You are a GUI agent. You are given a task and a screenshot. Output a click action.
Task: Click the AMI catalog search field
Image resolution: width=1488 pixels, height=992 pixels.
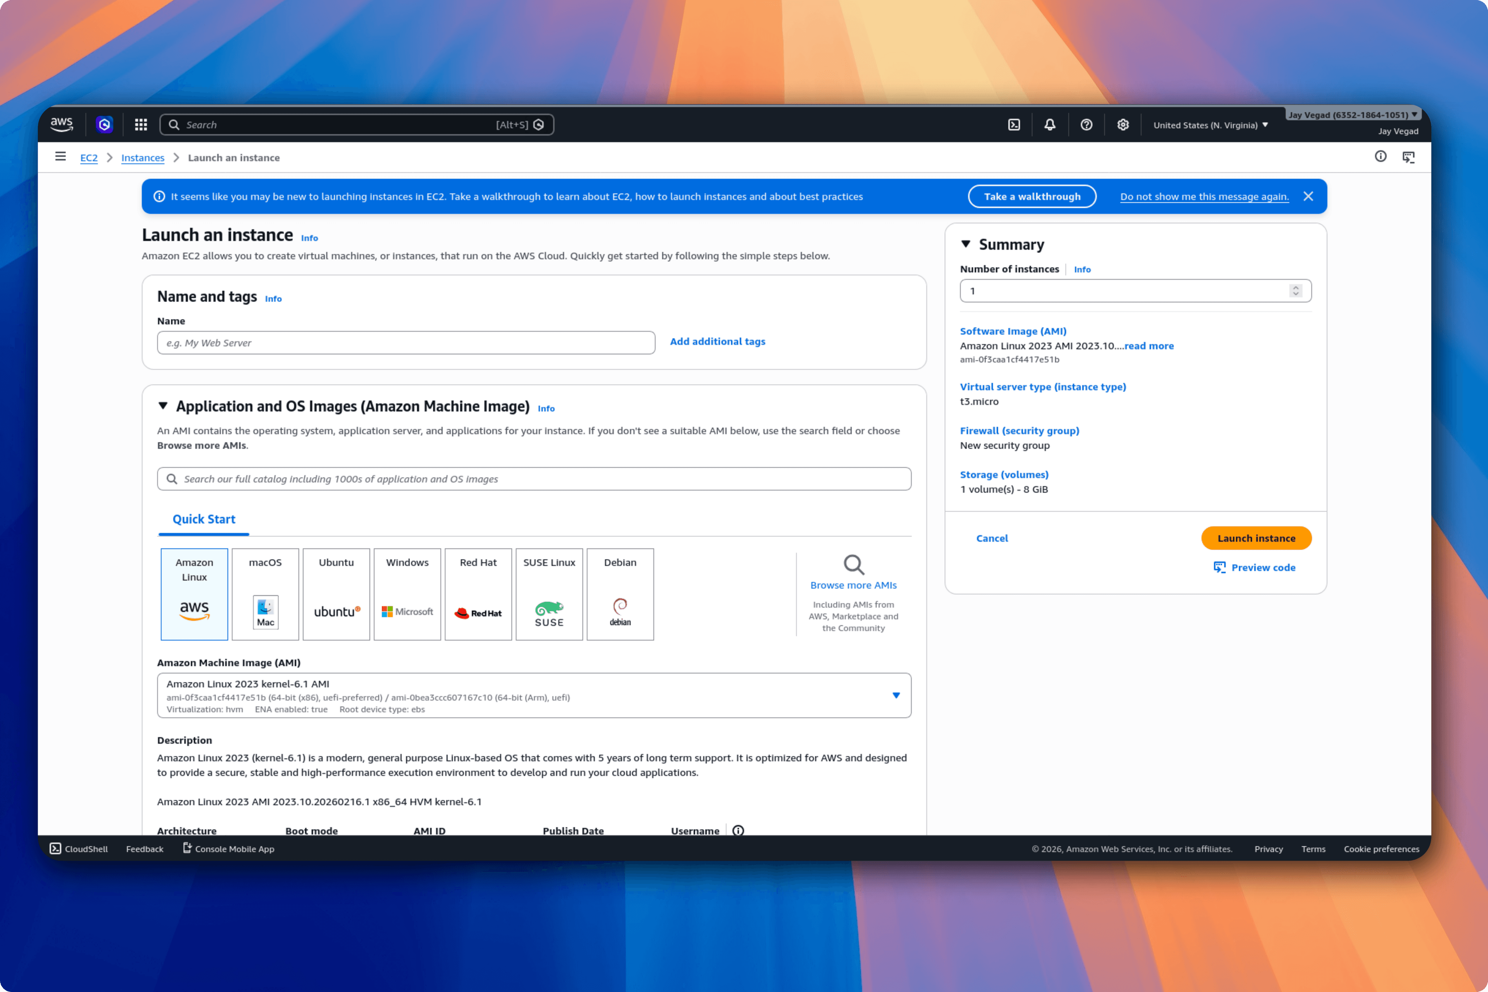(x=534, y=479)
